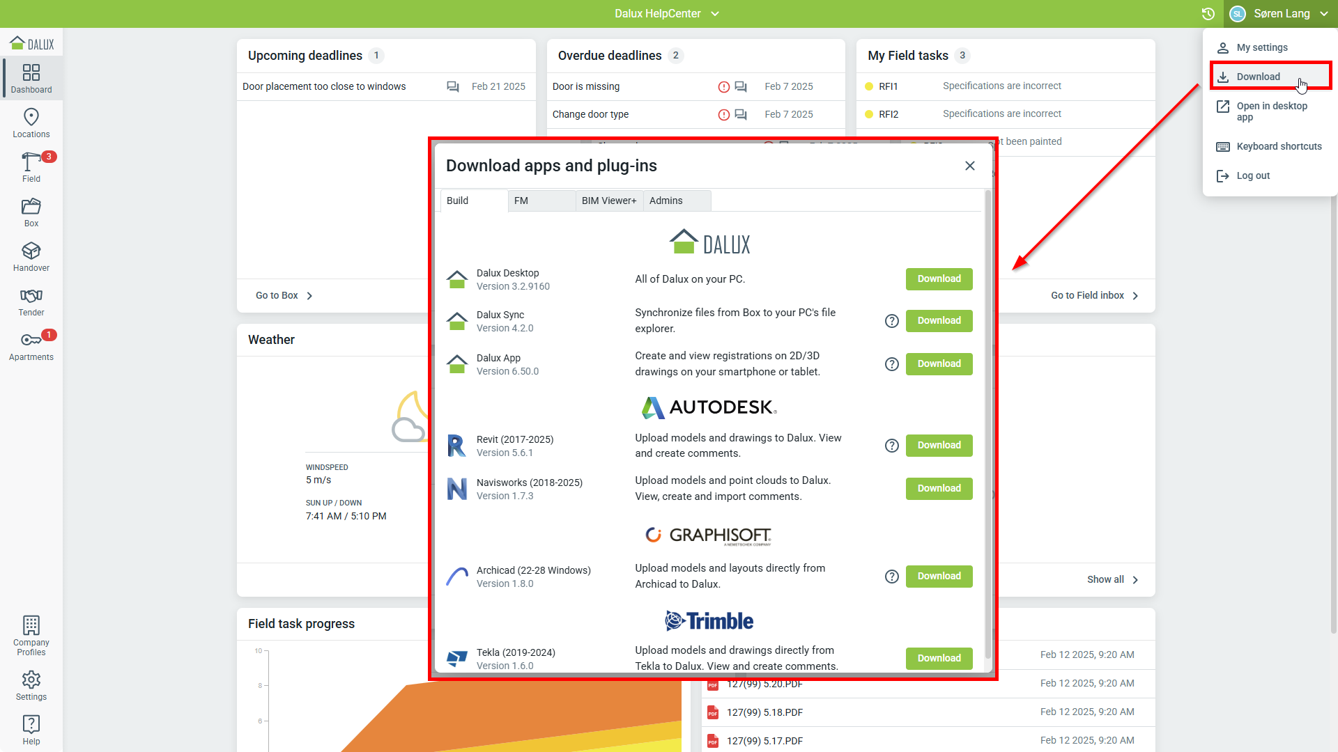Click the history icon in the top bar
Image resolution: width=1338 pixels, height=752 pixels.
(1208, 13)
